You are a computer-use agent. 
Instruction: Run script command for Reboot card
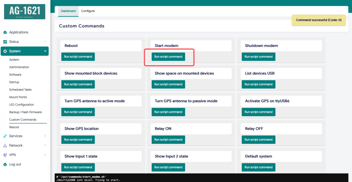[x=78, y=57]
